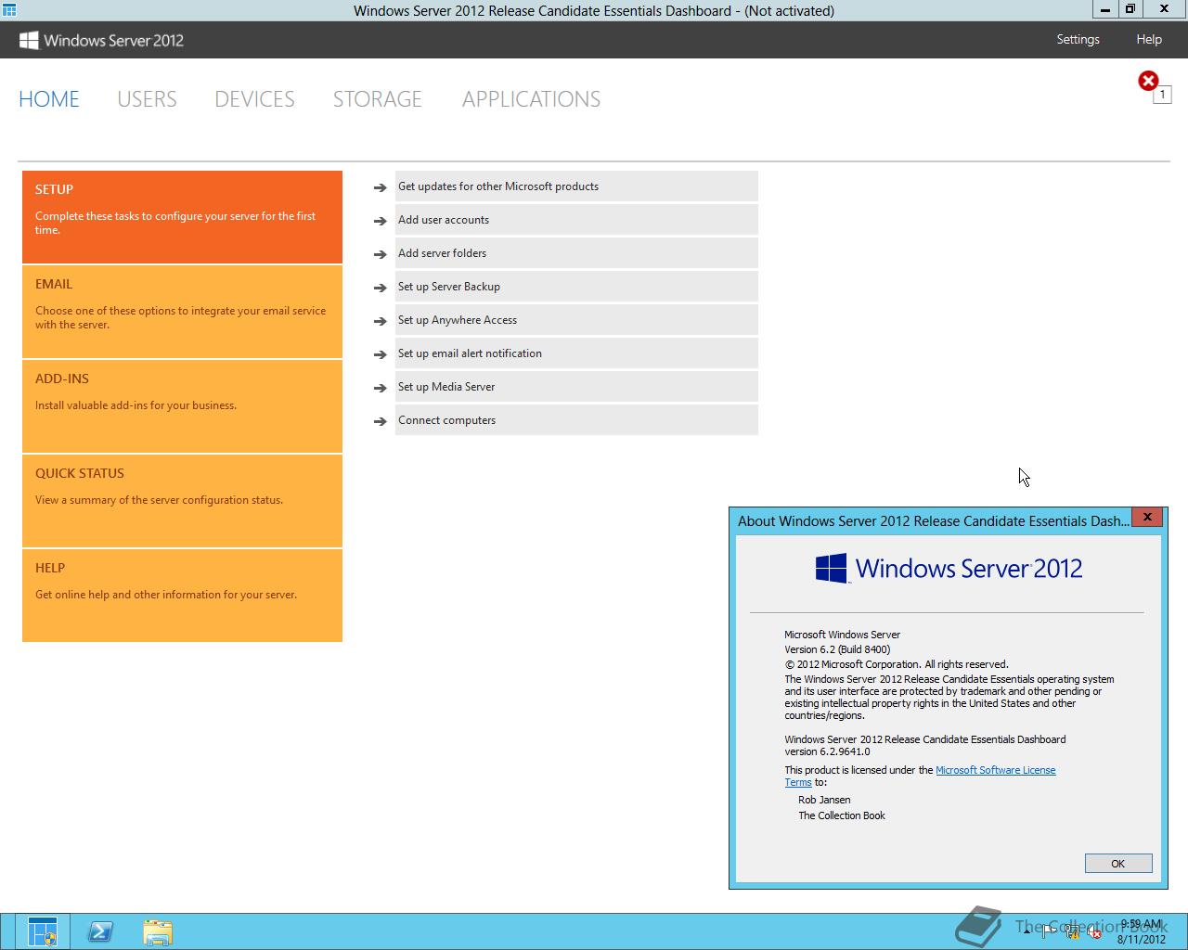Click the arrow beside Connect computers
Screen dimensions: 1188x950
[380, 421]
